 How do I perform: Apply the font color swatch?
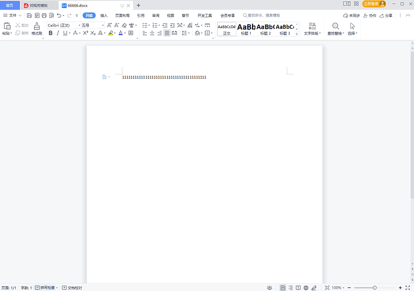pyautogui.click(x=121, y=33)
